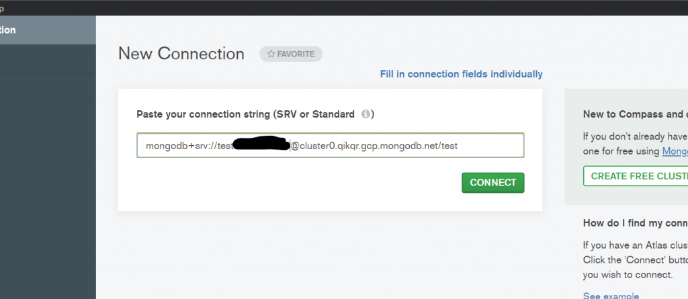Screen dimensions: 688x299
Task: Click the third row in the dark sidebar
Action: tap(47, 87)
